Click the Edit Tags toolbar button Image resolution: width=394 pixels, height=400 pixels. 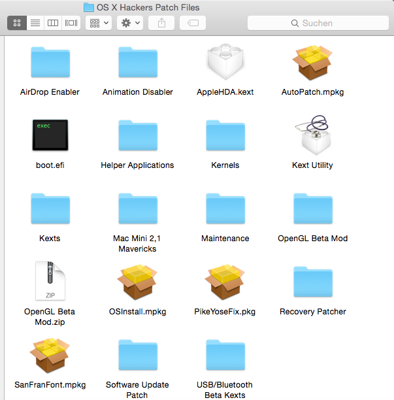tap(193, 23)
